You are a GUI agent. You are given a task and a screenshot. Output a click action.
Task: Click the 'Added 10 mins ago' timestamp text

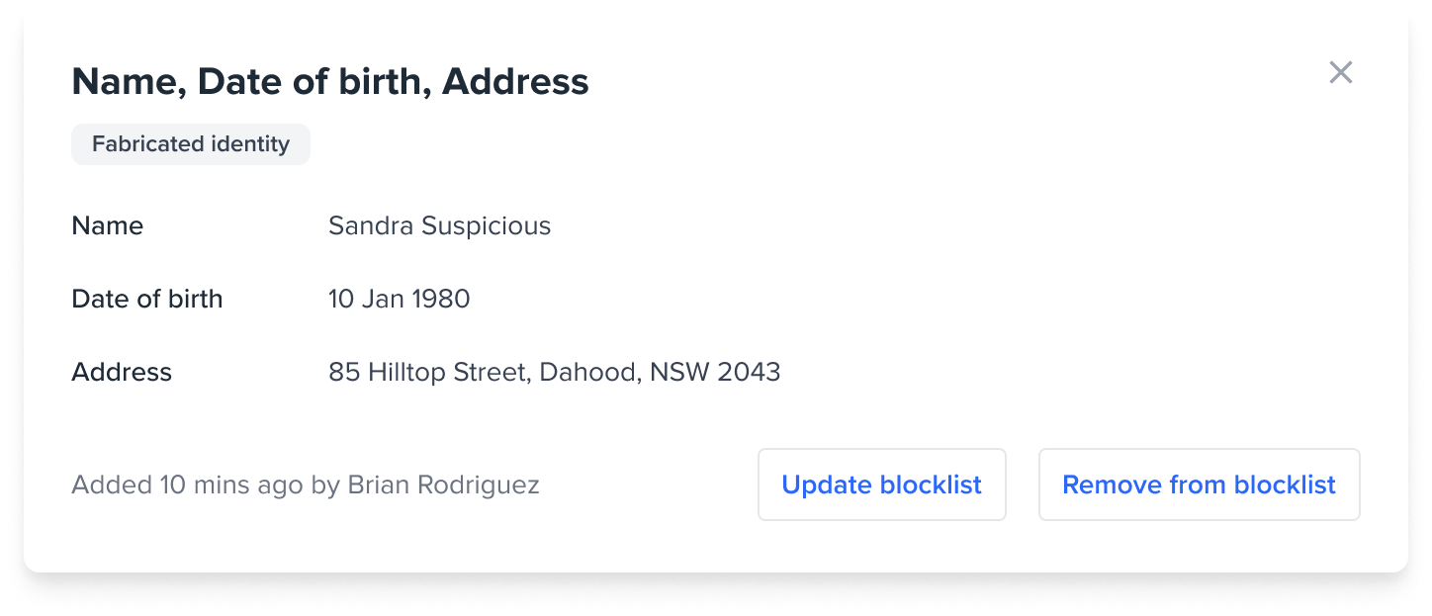pos(188,485)
